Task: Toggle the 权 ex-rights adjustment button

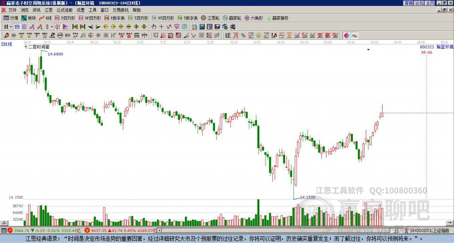Action: click(x=58, y=27)
